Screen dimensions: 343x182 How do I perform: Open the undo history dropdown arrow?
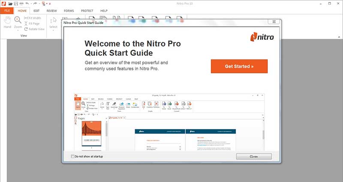pos(31,4)
